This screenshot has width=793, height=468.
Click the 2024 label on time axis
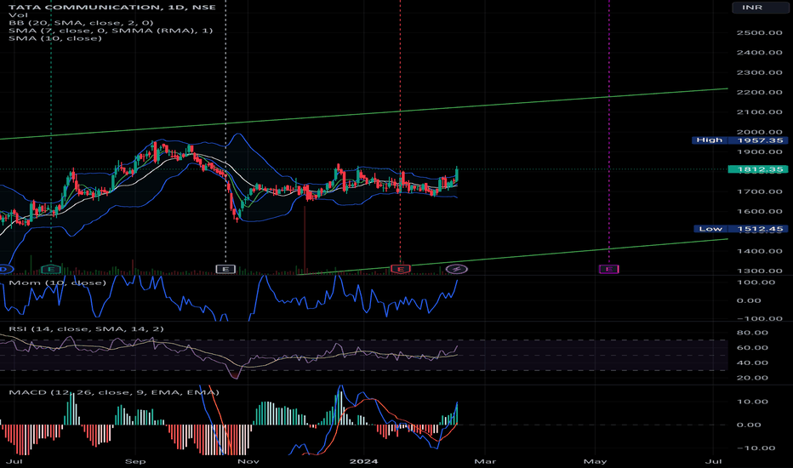pyautogui.click(x=364, y=461)
